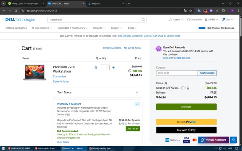Increase quantity with the plus icon
This screenshot has height=151, width=242.
point(113,68)
